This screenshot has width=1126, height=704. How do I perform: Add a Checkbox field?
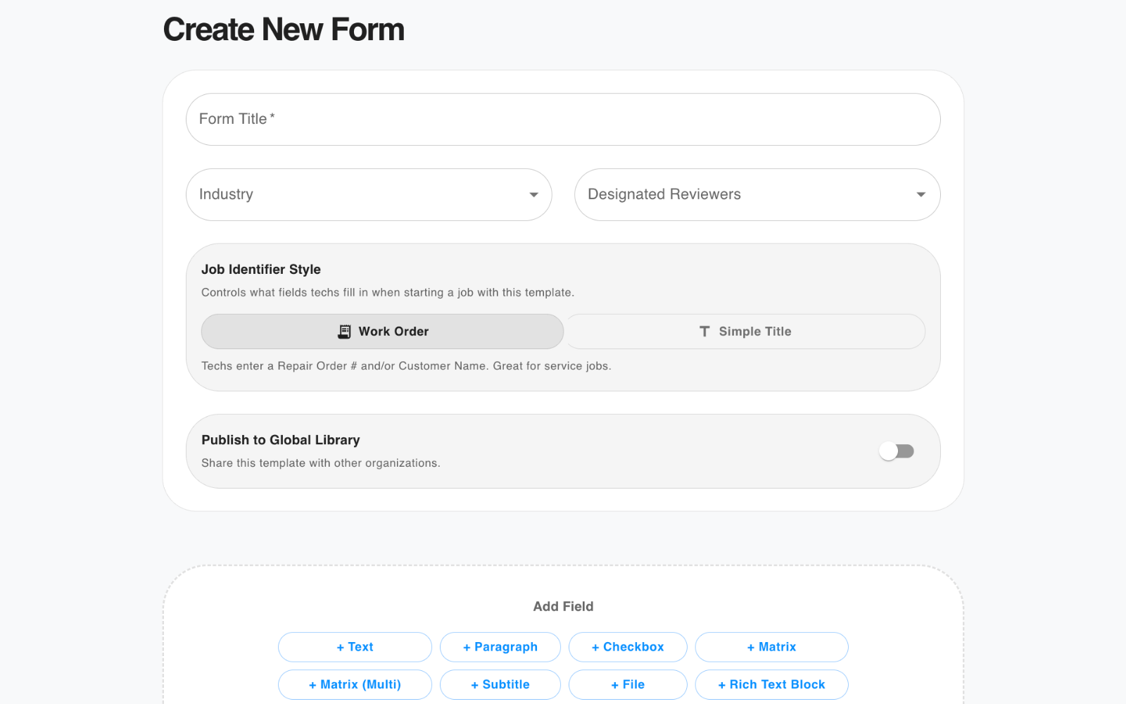pyautogui.click(x=628, y=646)
